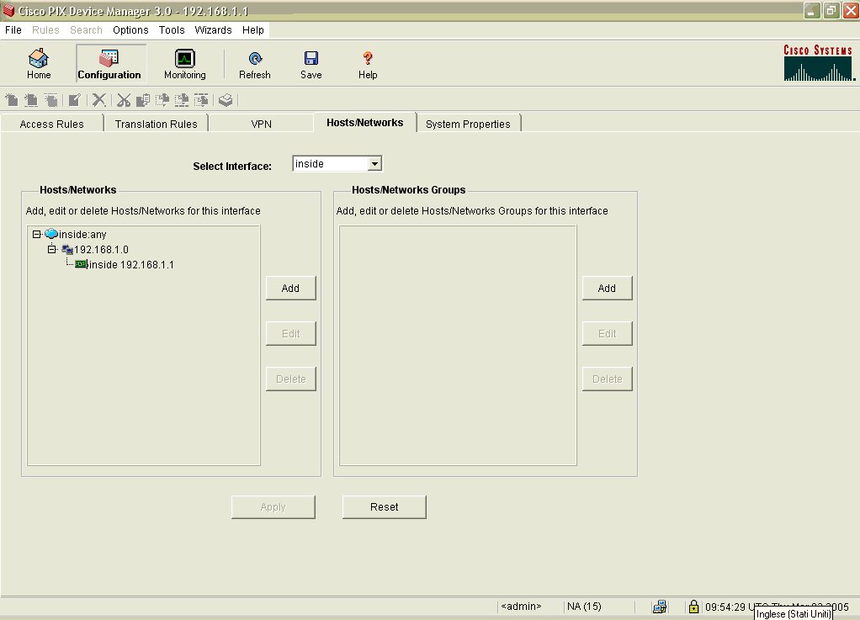860x620 pixels.
Task: Click the Apply button
Action: [x=273, y=507]
